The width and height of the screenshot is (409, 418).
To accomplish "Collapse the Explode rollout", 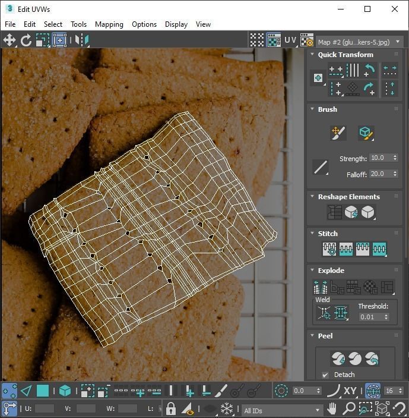I will [x=312, y=270].
